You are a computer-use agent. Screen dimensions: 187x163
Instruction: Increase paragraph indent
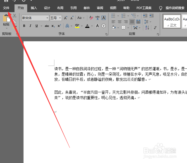(x=152, y=15)
